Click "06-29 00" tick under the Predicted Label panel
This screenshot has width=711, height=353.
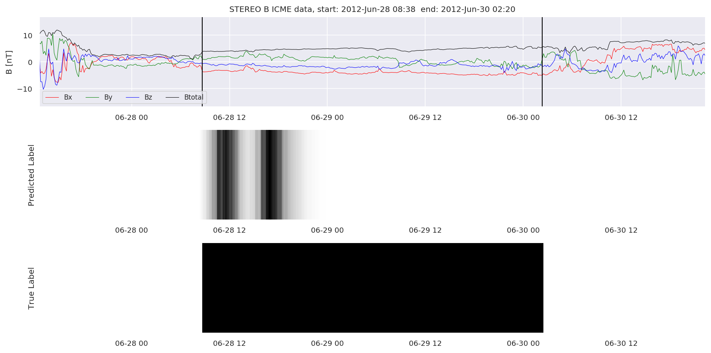point(327,230)
